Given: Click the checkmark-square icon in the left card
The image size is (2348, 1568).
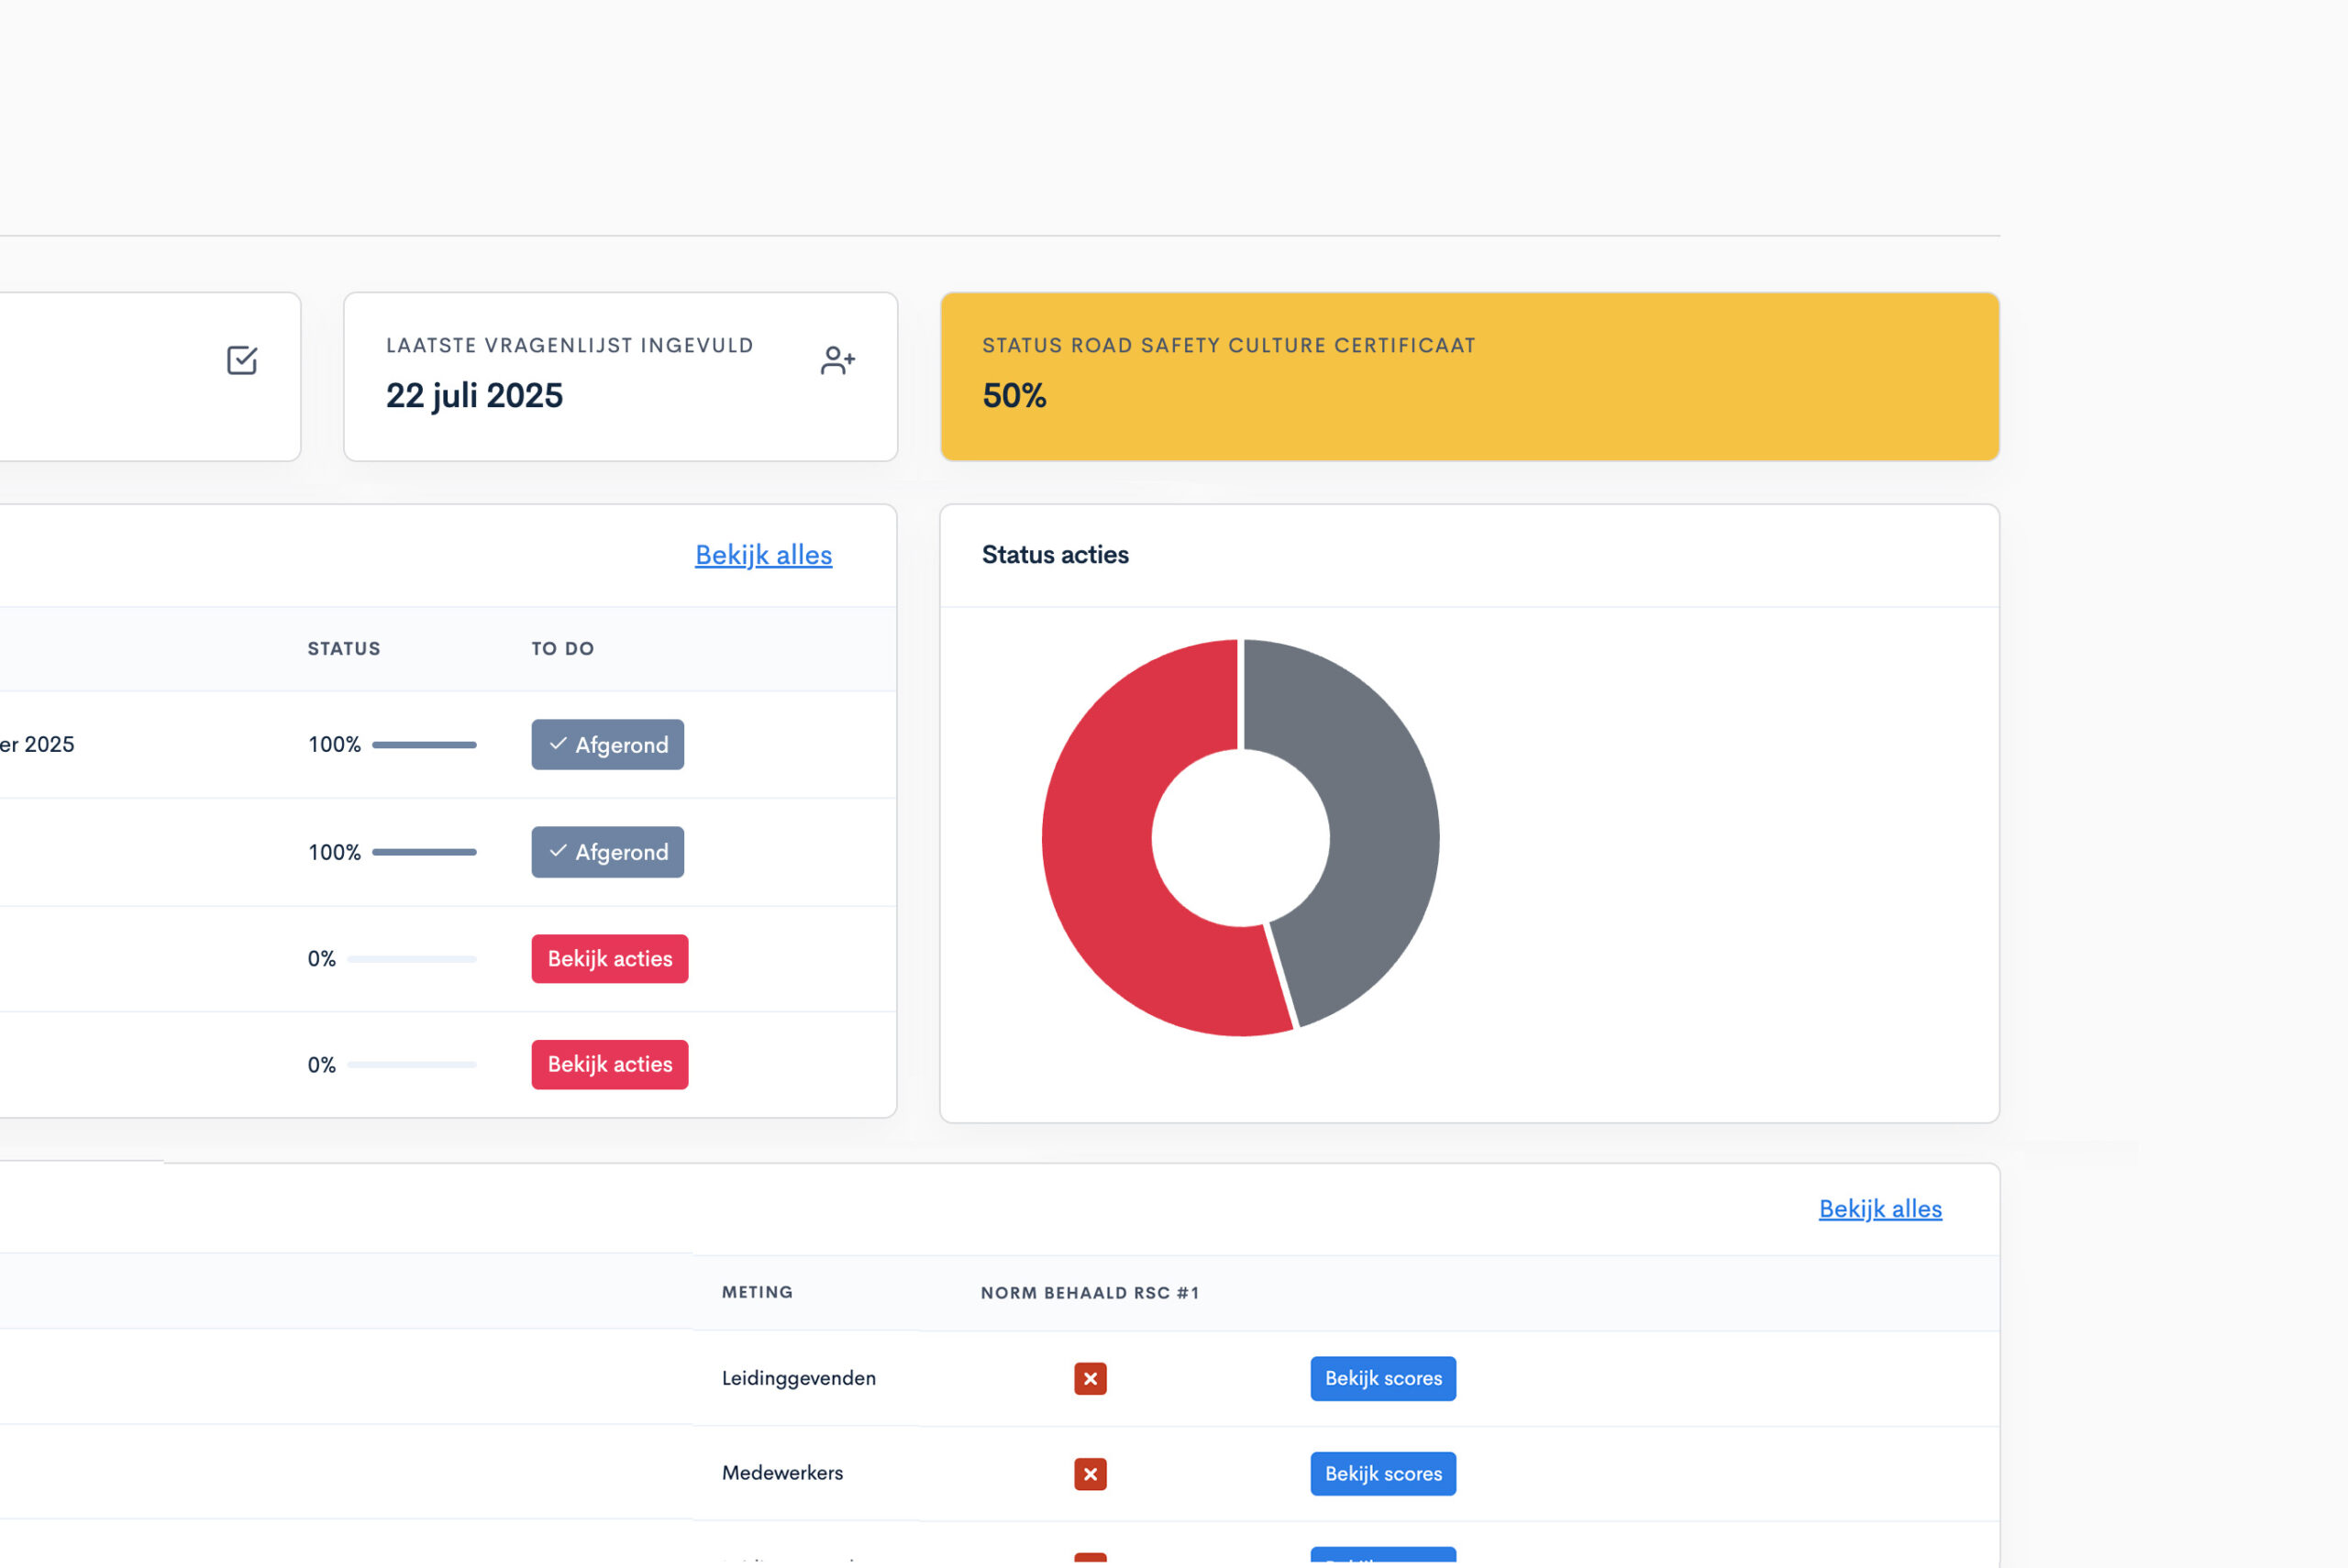Looking at the screenshot, I should click(x=242, y=360).
